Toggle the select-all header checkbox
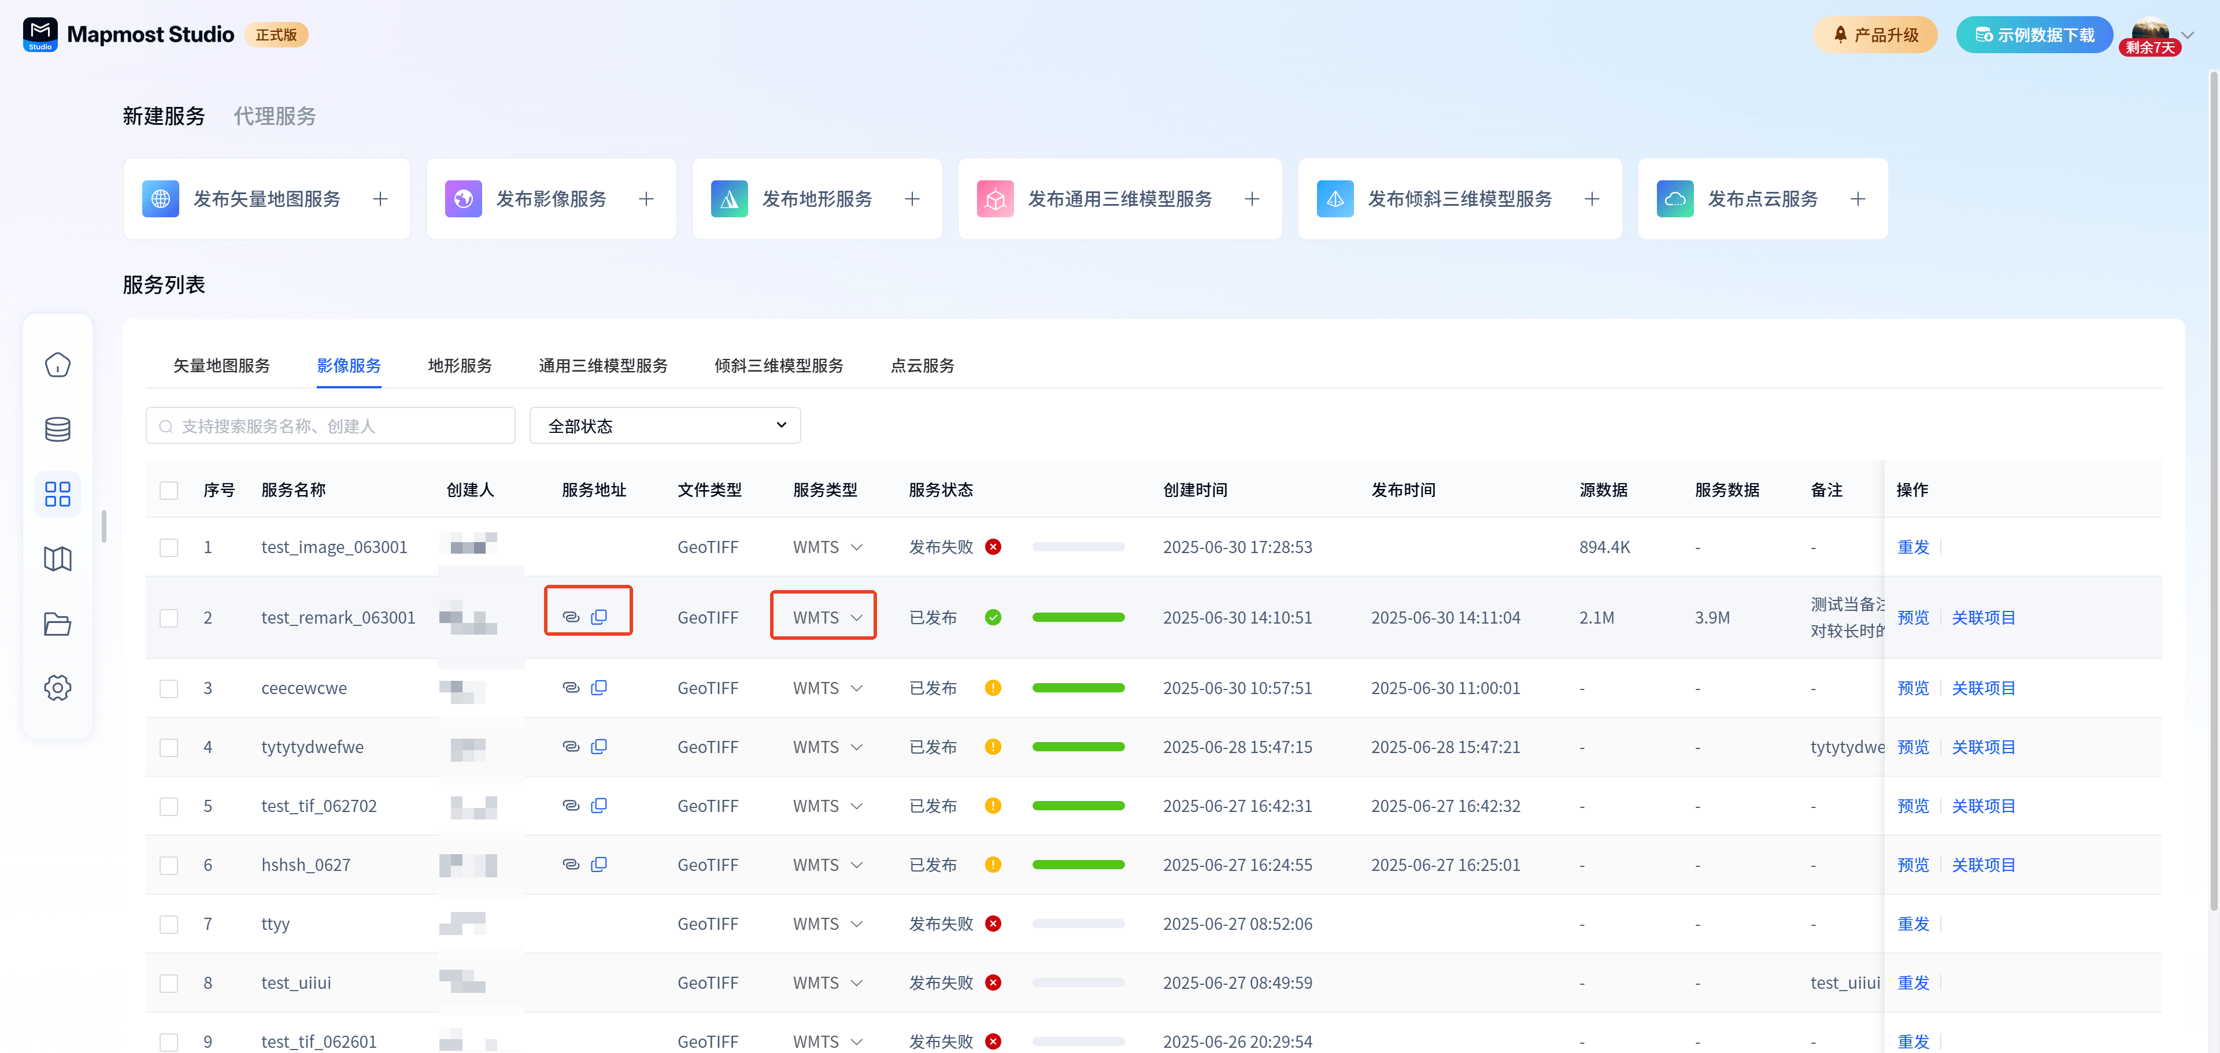This screenshot has height=1053, width=2220. [169, 490]
